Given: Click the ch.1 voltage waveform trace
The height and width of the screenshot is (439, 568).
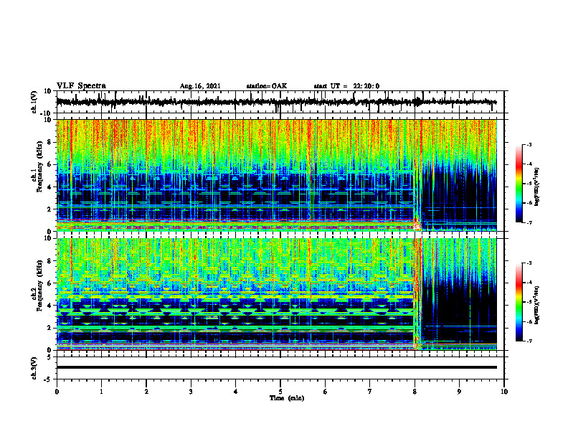Looking at the screenshot, I should [x=276, y=102].
